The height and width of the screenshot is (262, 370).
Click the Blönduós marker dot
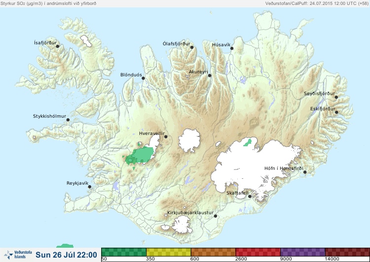click(143, 78)
